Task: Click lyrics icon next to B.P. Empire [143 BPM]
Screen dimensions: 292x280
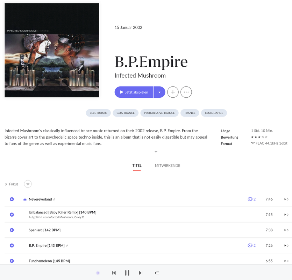Action: (x=67, y=246)
